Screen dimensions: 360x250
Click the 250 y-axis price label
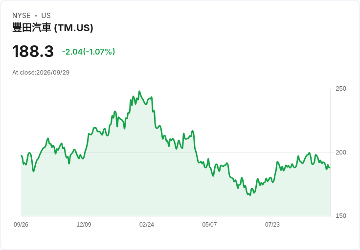coord(341,89)
